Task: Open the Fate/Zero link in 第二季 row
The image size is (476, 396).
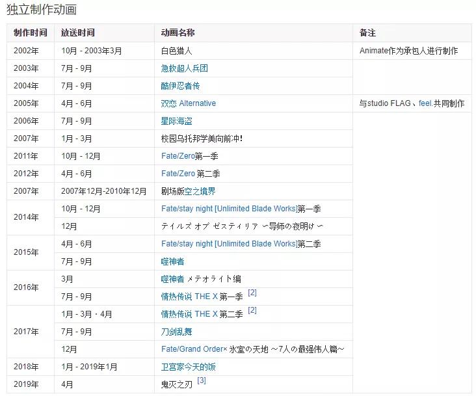Action: click(178, 174)
